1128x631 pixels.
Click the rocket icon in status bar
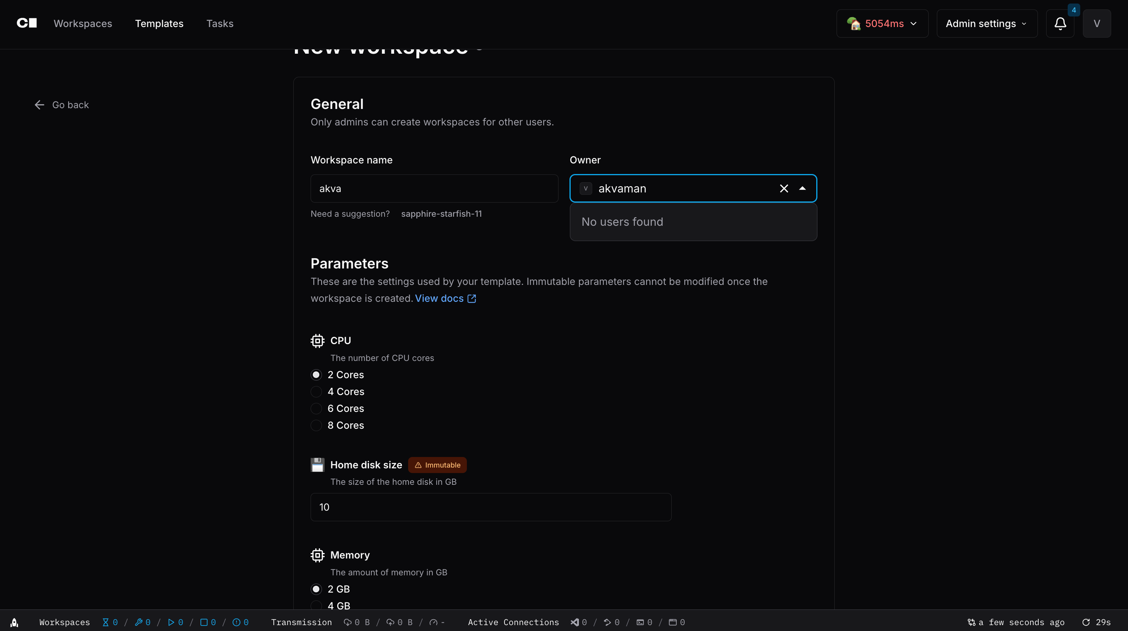14,622
